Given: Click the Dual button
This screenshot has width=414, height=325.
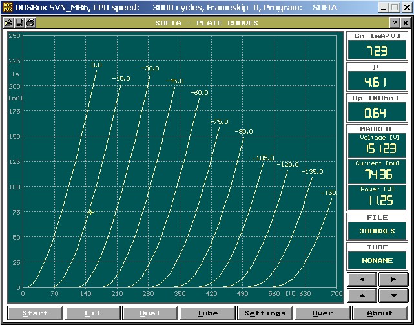Looking at the screenshot, I should 150,313.
